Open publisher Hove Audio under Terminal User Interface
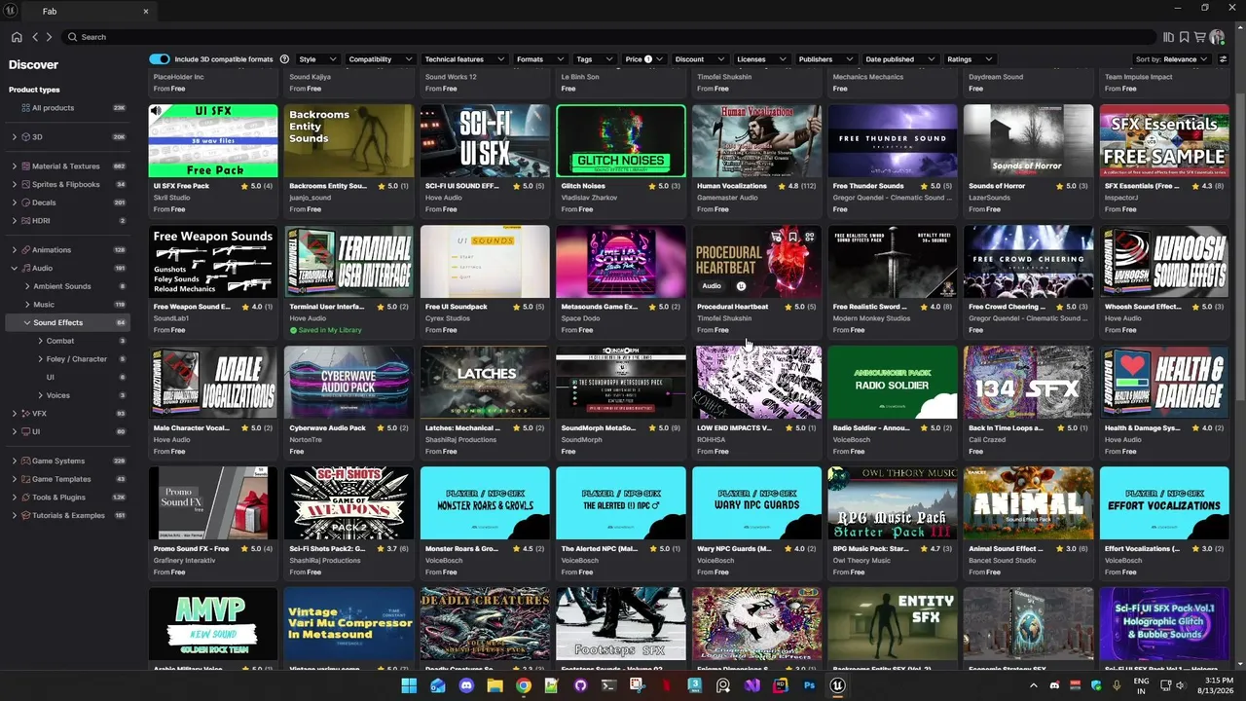This screenshot has width=1246, height=701. pos(308,318)
